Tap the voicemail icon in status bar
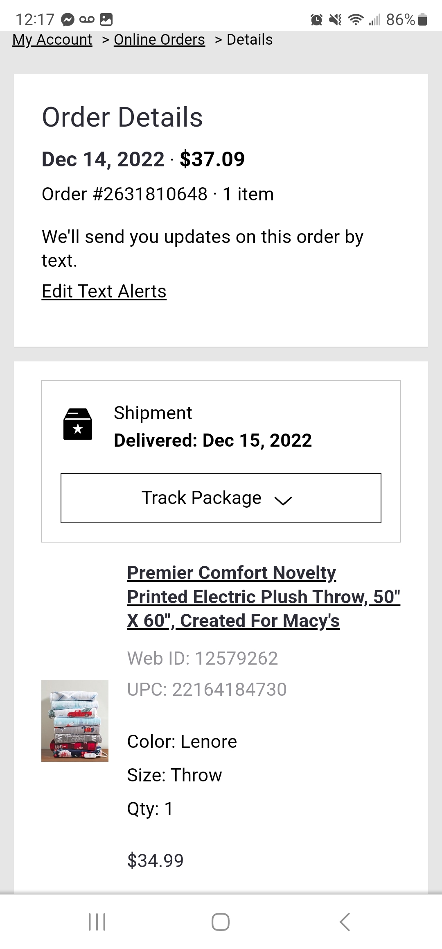442x949 pixels. pyautogui.click(x=87, y=19)
